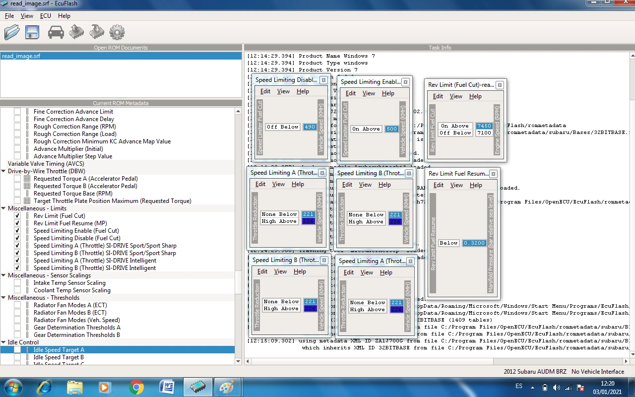635x397 pixels.
Task: Uncheck Speed Limiting B (Throttle) SI-DRIVE Intelligent
Action: (x=17, y=268)
